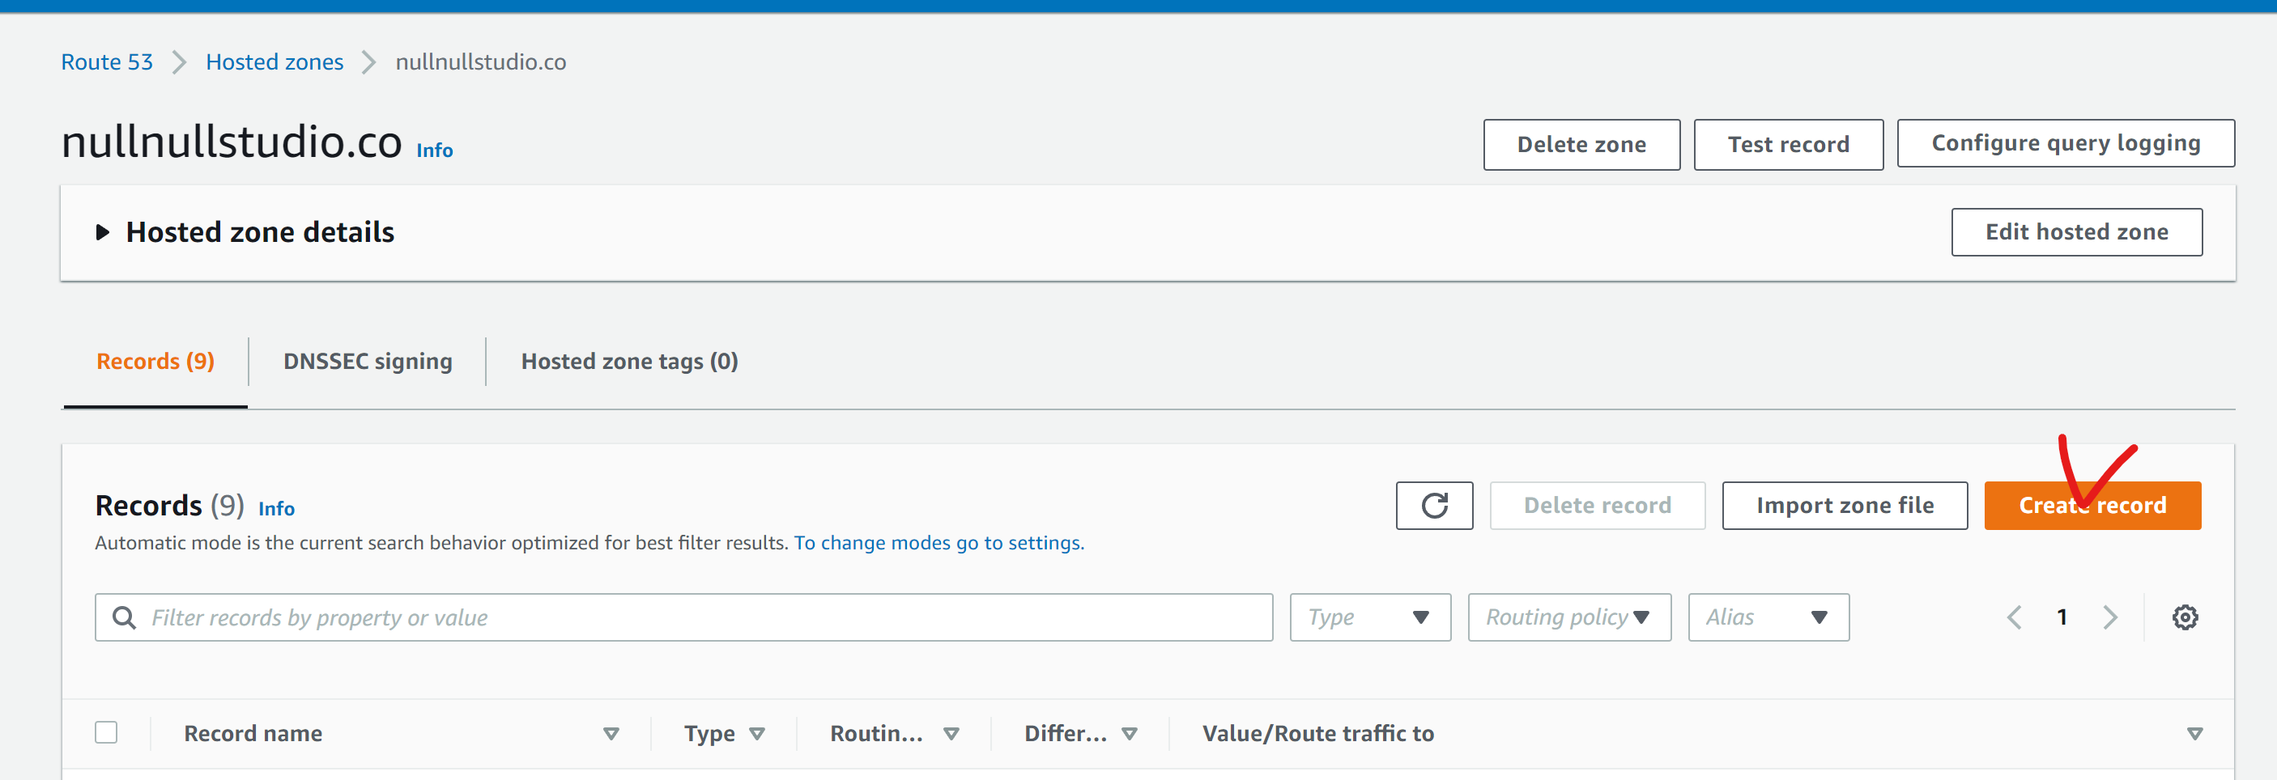This screenshot has width=2277, height=780.
Task: Click the Delete record button
Action: pos(1598,505)
